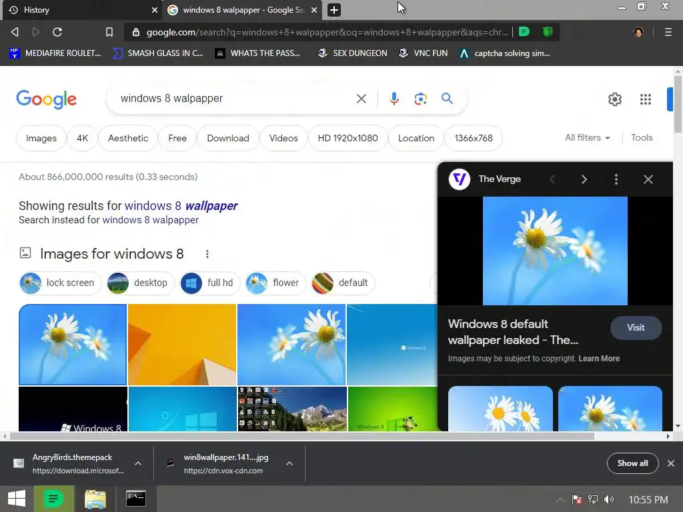Screen dimensions: 683x512
Task: Select the desktop image chip
Action: click(140, 283)
